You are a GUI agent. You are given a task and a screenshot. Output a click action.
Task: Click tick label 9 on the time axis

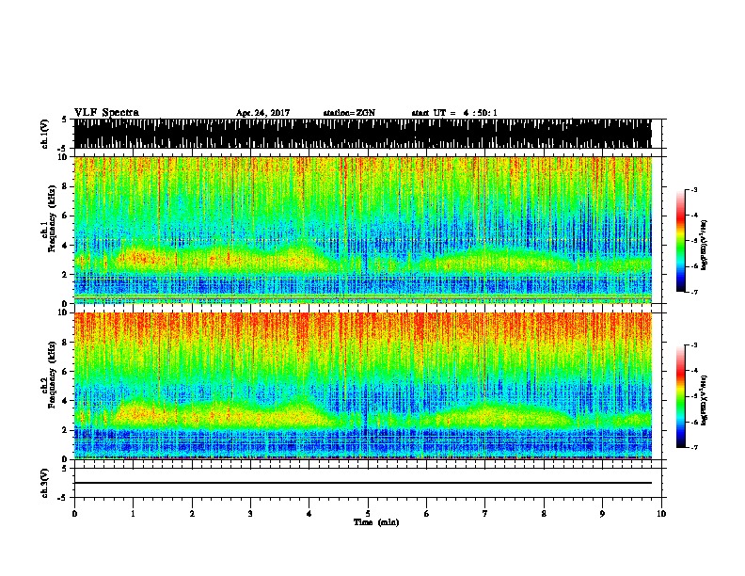(x=602, y=513)
